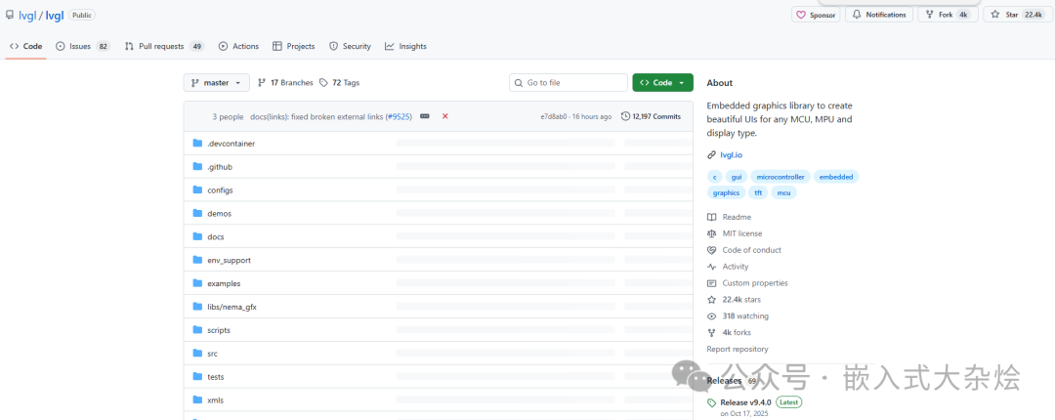This screenshot has height=420, width=1055.
Task: Click the xmls folder icon
Action: point(197,399)
